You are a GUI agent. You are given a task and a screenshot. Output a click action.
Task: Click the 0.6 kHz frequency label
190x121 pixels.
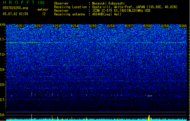3,115
